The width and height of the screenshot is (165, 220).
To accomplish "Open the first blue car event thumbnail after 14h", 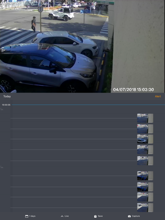I will tap(145, 176).
